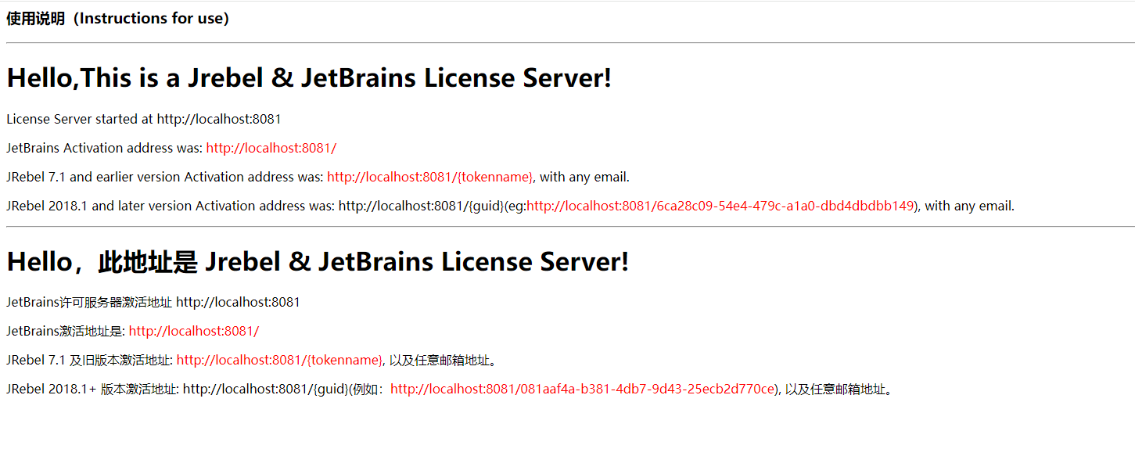1135x474 pixels.
Task: Click 'License Server started at' line
Action: pos(144,119)
